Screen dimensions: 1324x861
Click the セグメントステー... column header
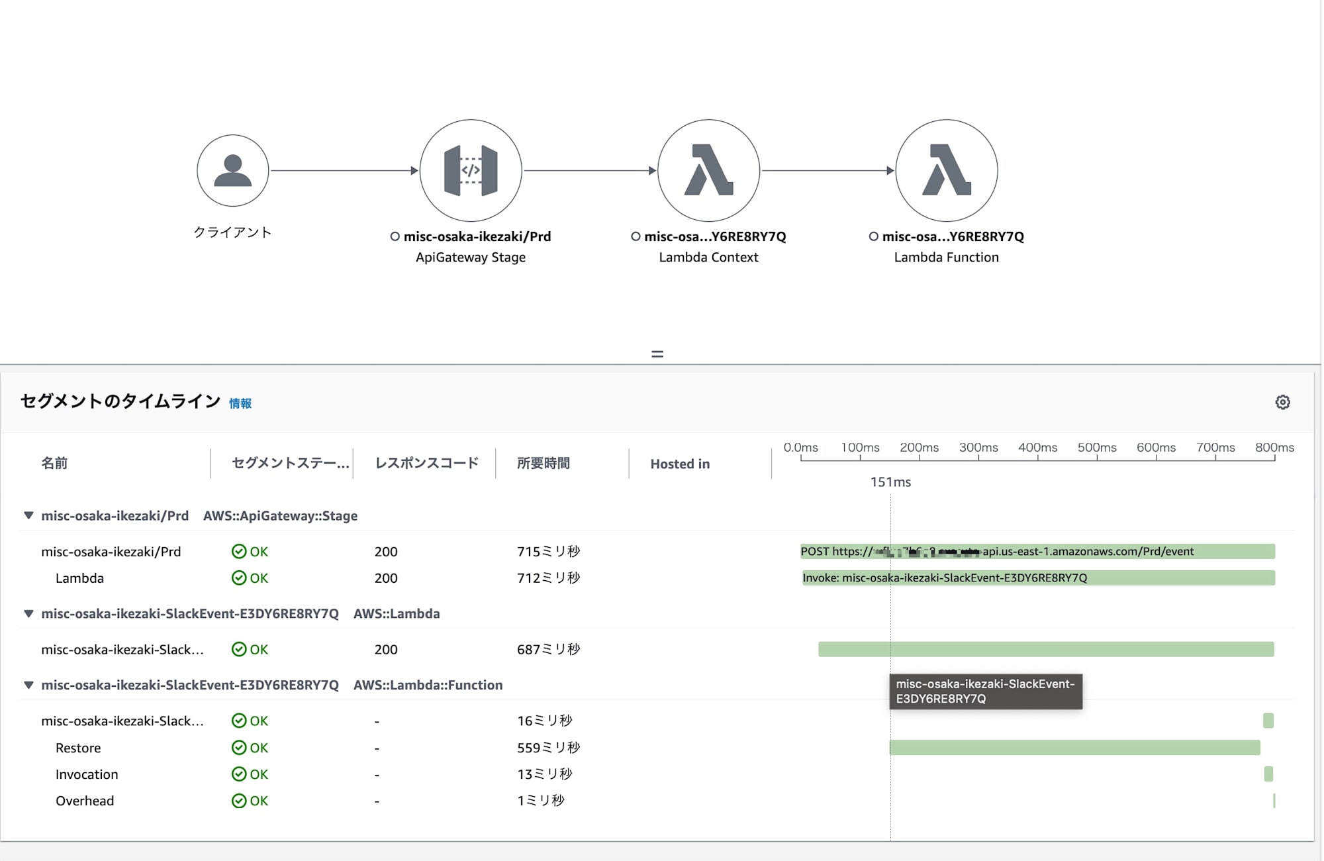[x=290, y=463]
